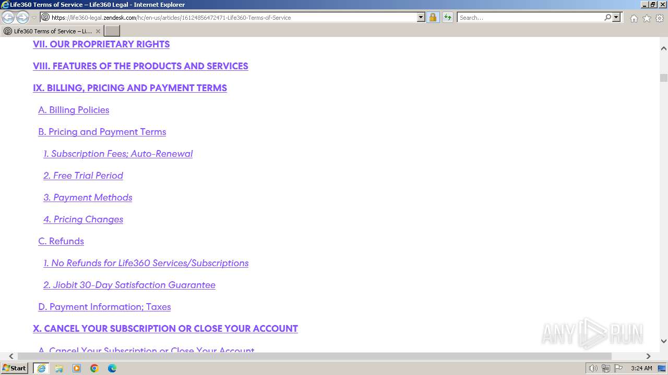This screenshot has width=668, height=375.
Task: Restore down the Internet Explorer window
Action: 653,5
